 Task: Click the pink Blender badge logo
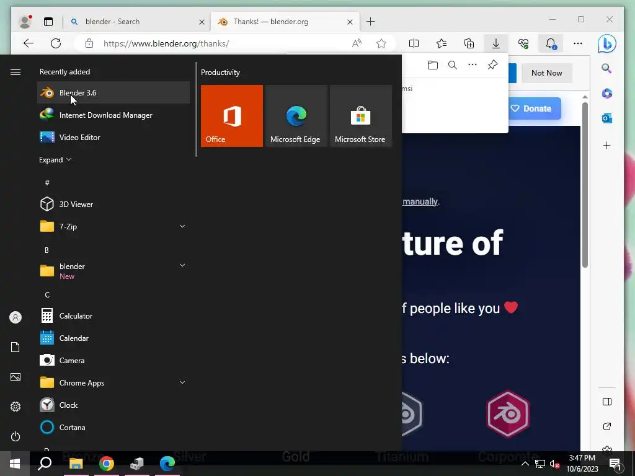(508, 413)
